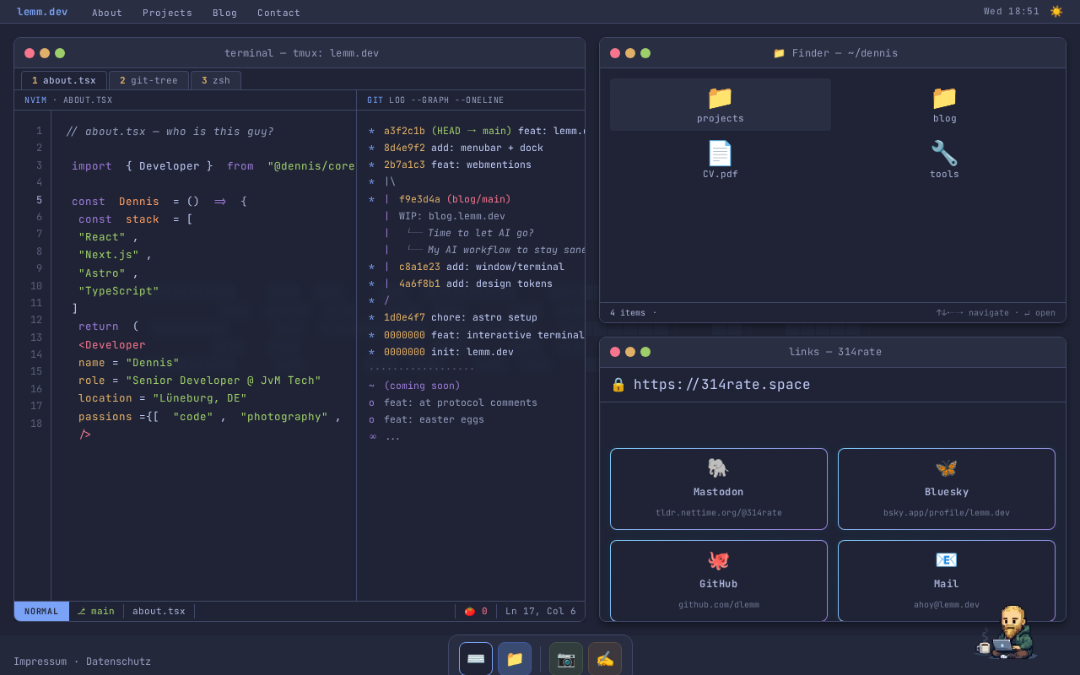Click the pixel-art developer mascot
This screenshot has height=675, width=1080.
[1008, 633]
